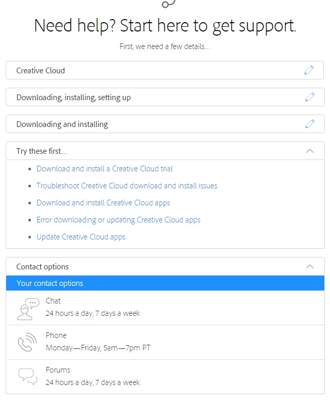Click the Your contact options blue header
This screenshot has width=330, height=401.
(165, 283)
